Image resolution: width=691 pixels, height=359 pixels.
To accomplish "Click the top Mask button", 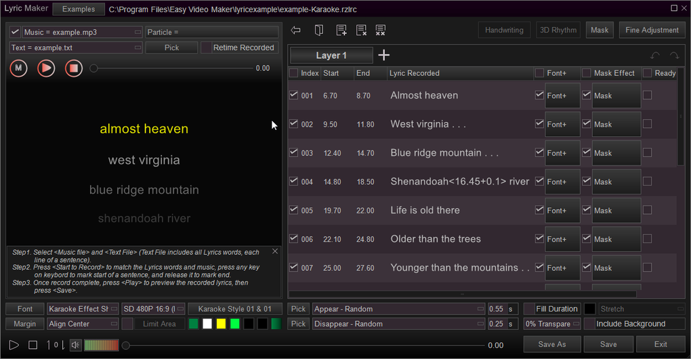I will 600,30.
